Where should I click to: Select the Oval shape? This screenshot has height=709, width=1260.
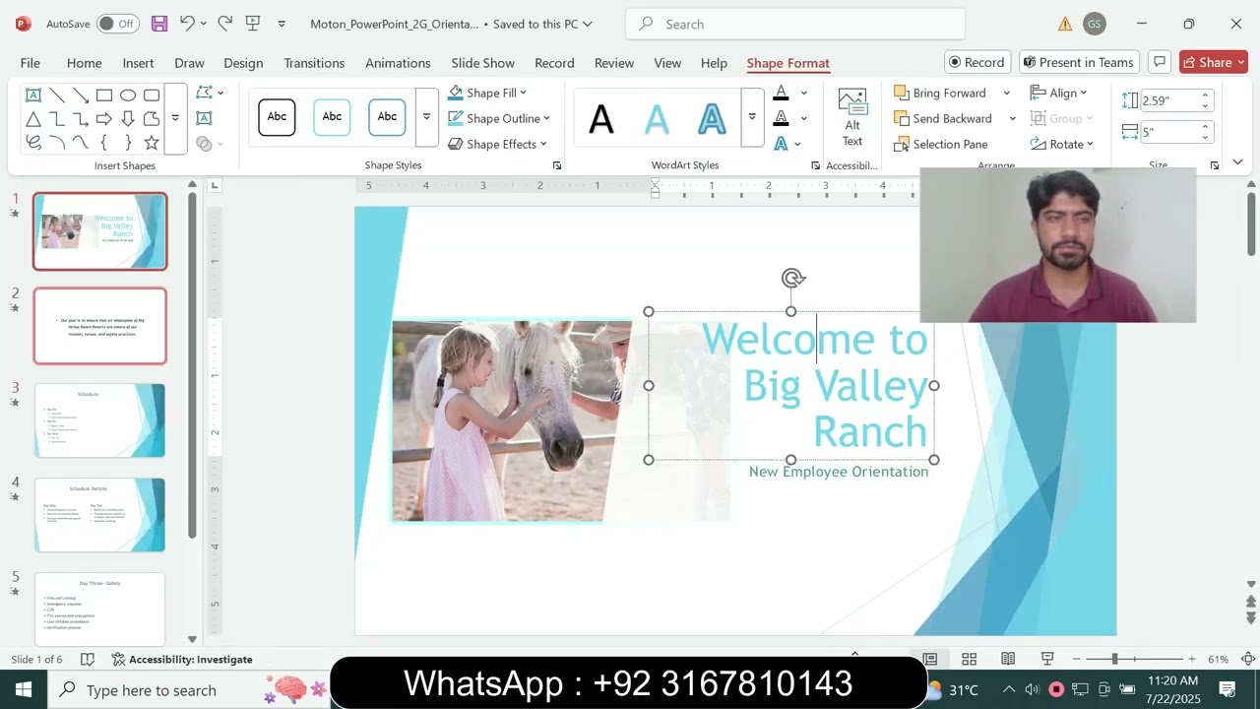pos(128,96)
